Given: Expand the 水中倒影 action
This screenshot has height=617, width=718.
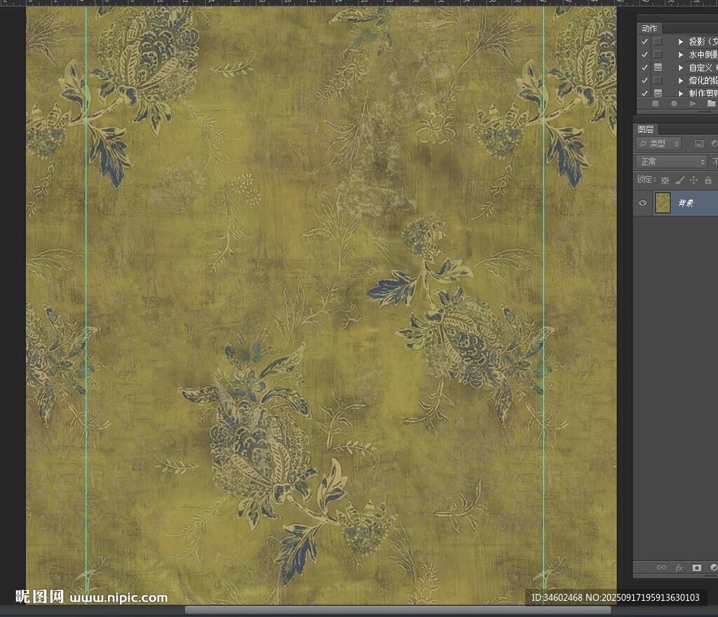Looking at the screenshot, I should tap(680, 55).
